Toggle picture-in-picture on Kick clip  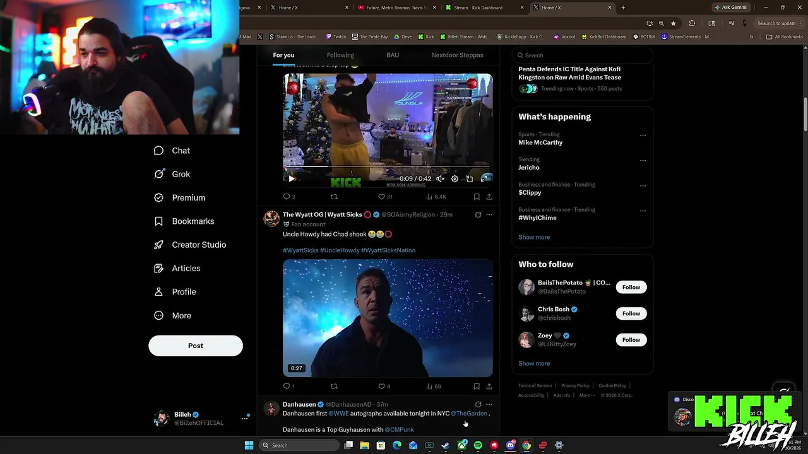point(469,178)
